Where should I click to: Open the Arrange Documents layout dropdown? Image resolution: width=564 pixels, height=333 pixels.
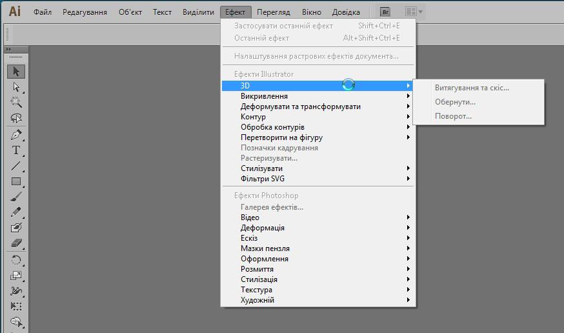[x=414, y=12]
